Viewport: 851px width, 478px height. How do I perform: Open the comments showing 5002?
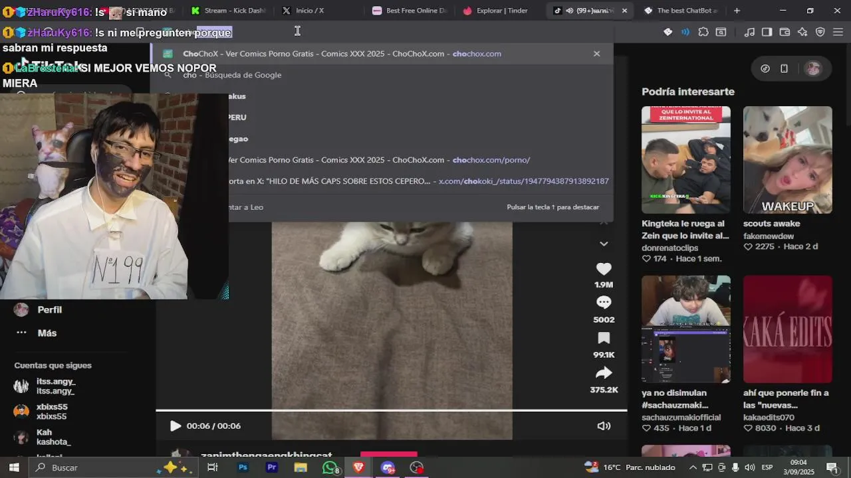[604, 302]
